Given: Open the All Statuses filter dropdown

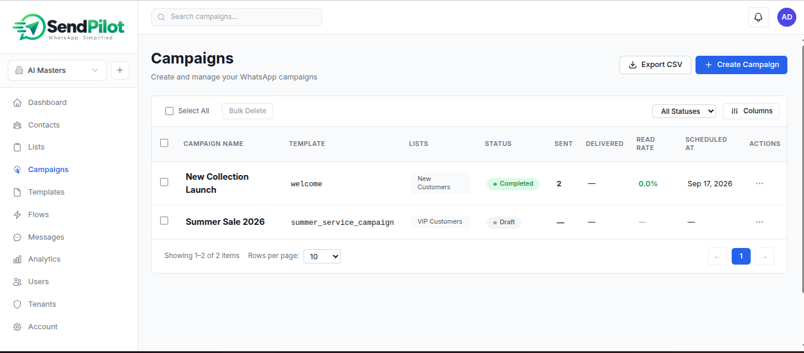Looking at the screenshot, I should click(684, 111).
